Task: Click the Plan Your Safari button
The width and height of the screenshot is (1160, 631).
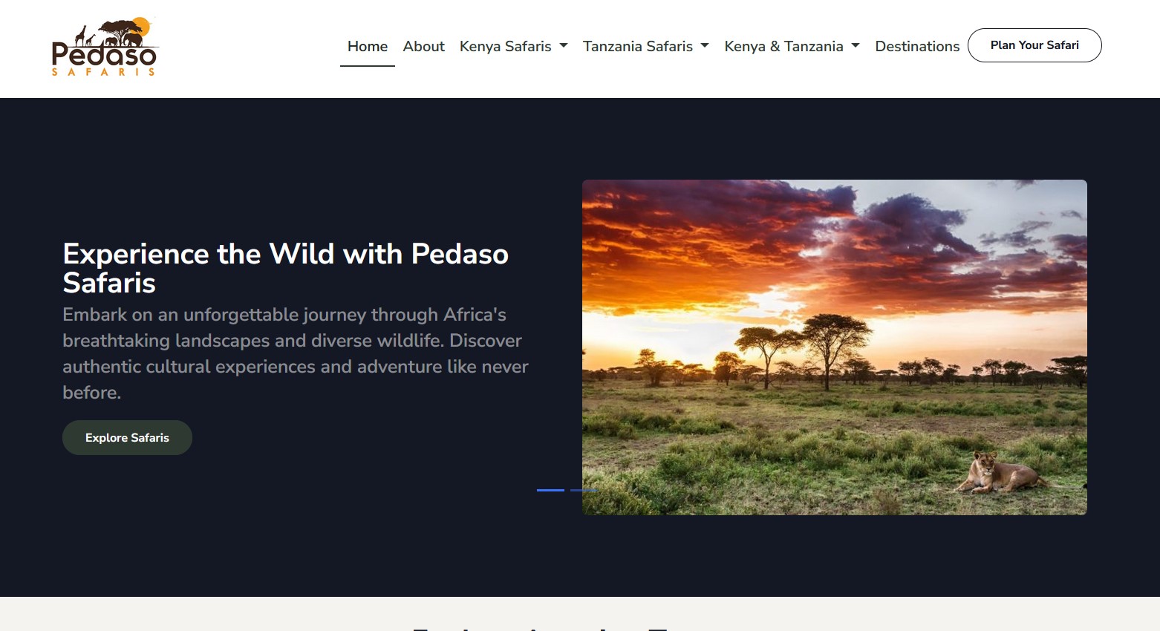Action: pos(1034,45)
